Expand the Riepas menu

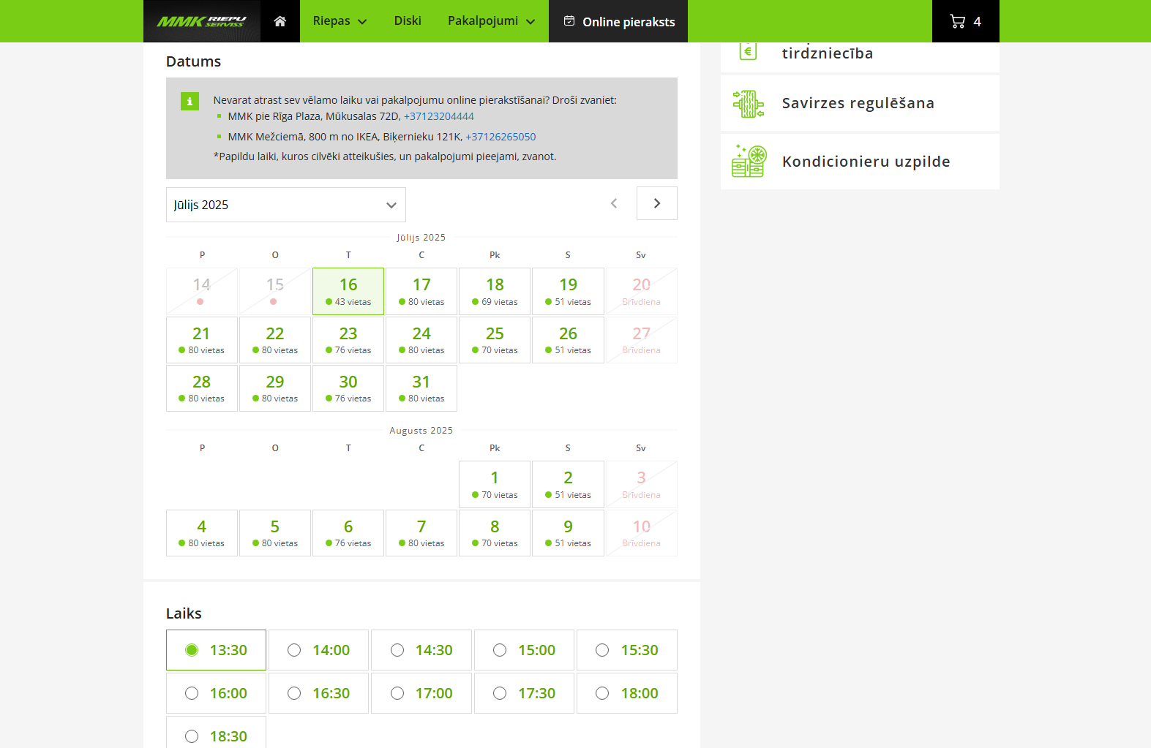tap(340, 21)
